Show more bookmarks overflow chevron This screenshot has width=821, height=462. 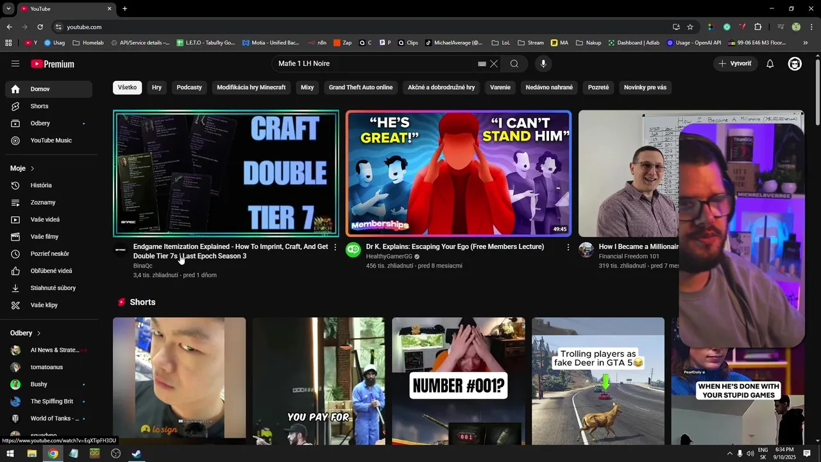click(806, 43)
